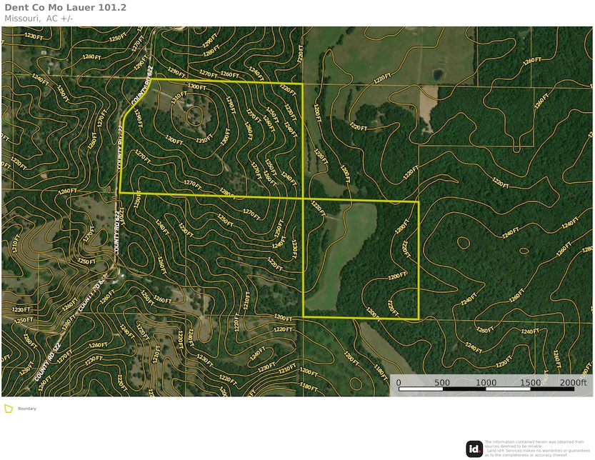This screenshot has width=595, height=460.
Task: Click the point where the two parcels meet
Action: tap(304, 198)
